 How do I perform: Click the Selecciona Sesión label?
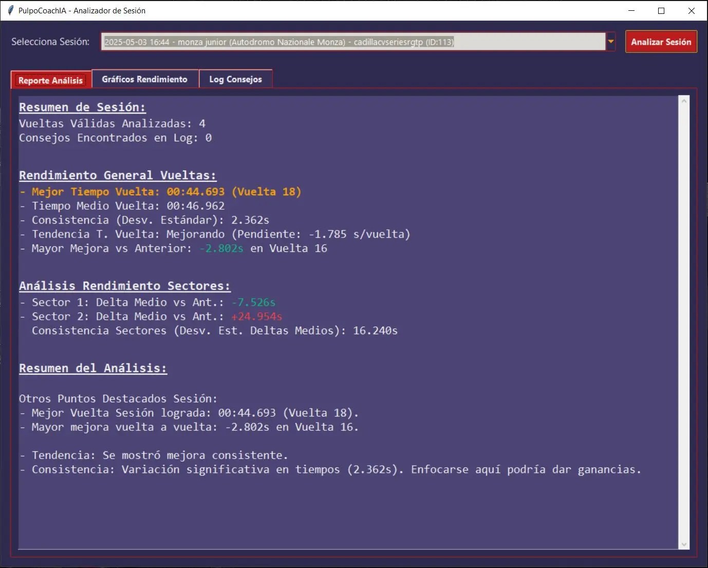click(50, 42)
